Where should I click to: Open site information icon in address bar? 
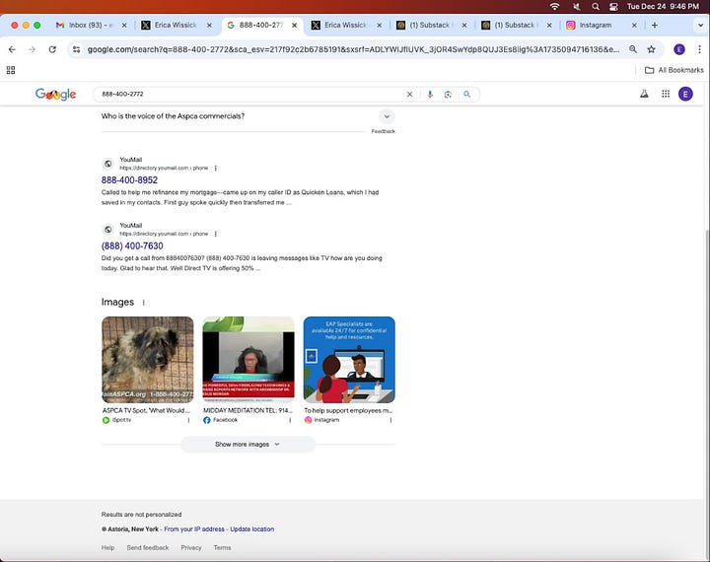77,49
